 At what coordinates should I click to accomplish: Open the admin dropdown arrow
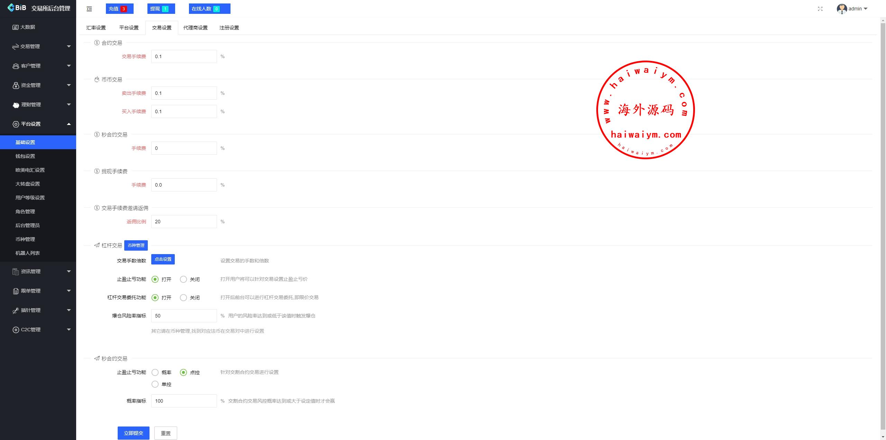coord(865,9)
